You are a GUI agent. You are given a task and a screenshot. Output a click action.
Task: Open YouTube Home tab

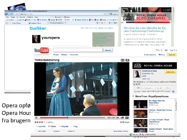pos(56,55)
